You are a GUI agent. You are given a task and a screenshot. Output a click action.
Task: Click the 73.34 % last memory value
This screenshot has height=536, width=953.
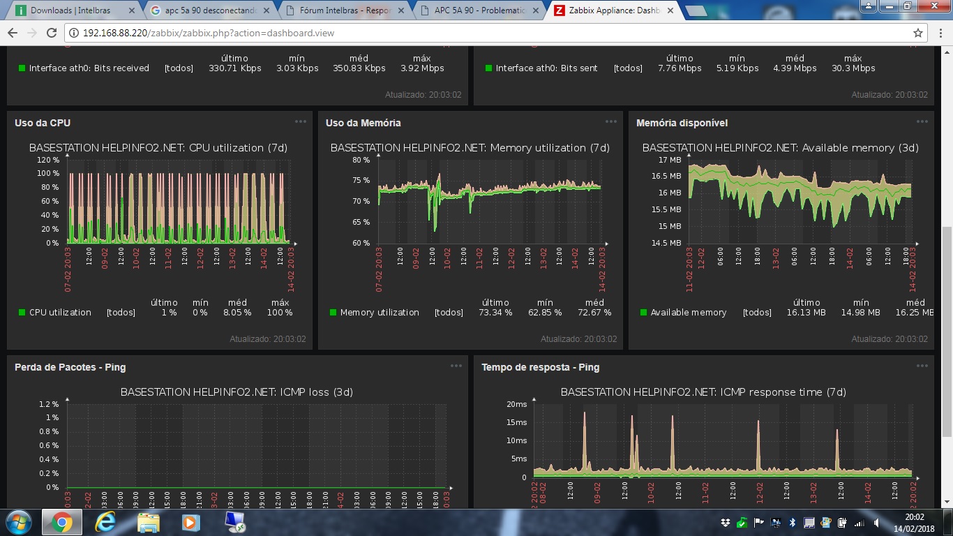[495, 313]
